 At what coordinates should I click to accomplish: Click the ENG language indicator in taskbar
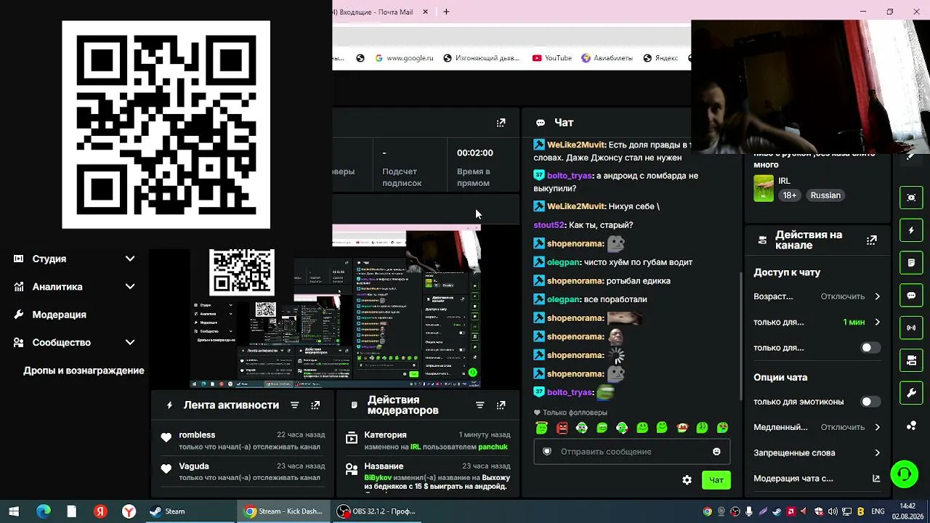tap(878, 511)
